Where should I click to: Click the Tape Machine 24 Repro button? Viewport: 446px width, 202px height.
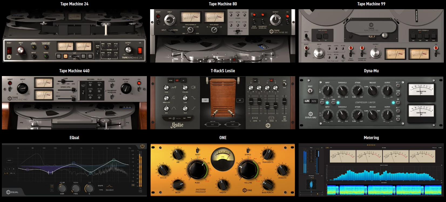46,56
